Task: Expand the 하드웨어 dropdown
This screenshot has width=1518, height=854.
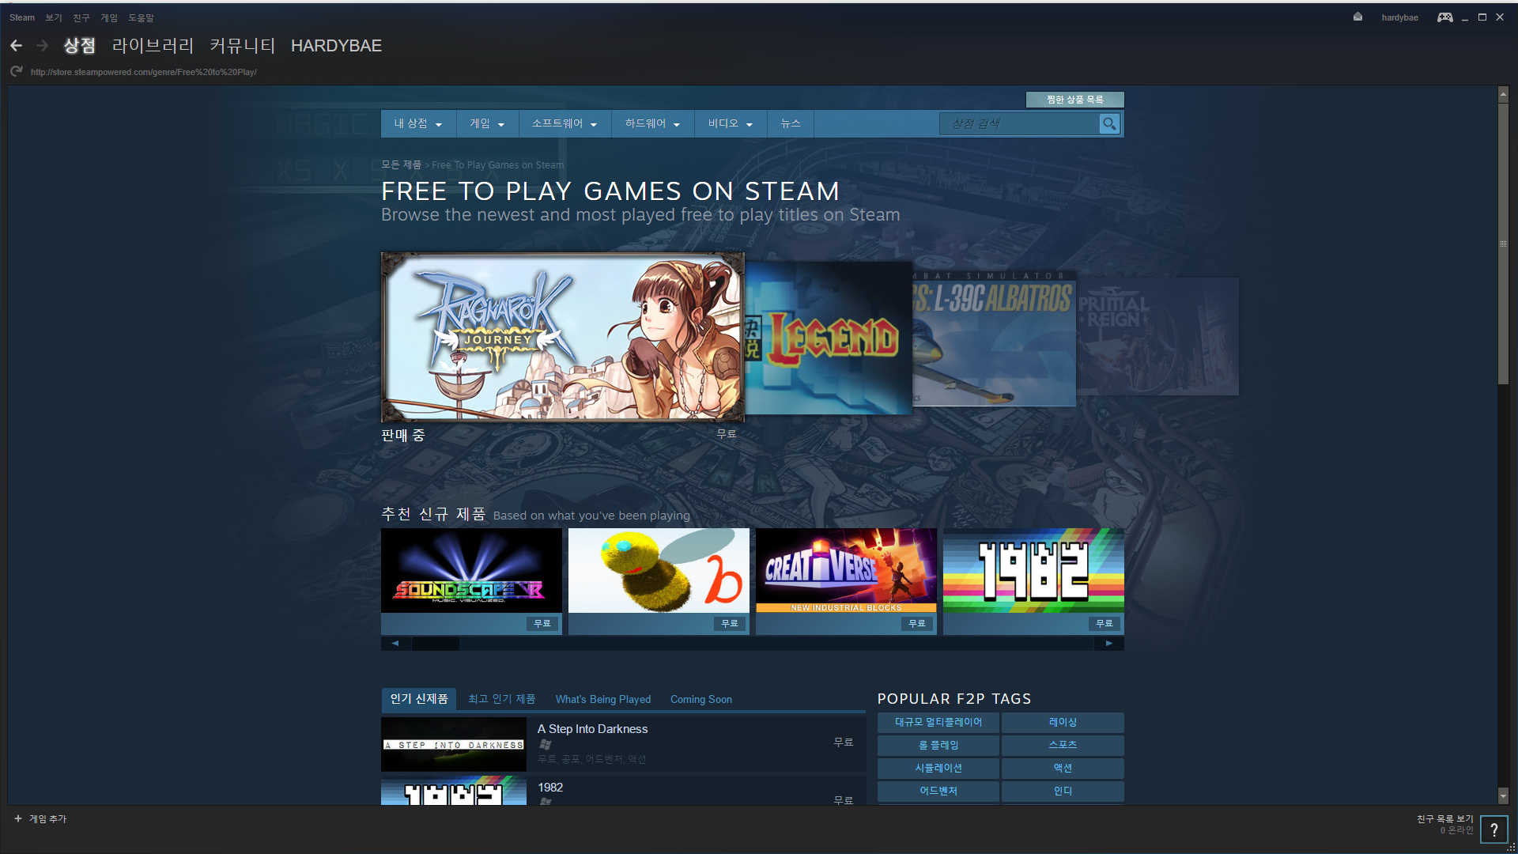Action: (652, 124)
